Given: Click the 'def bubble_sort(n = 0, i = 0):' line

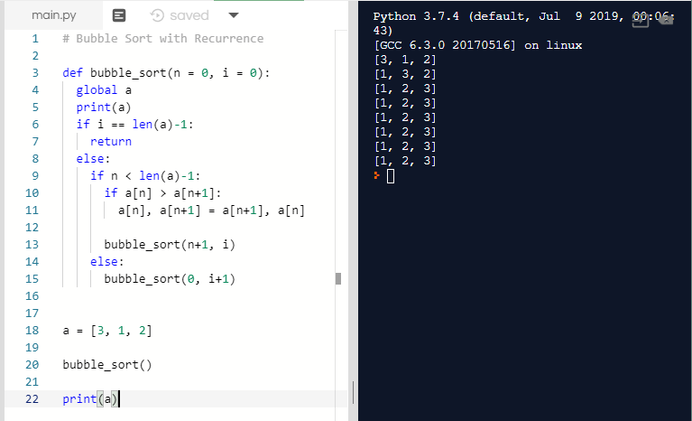Looking at the screenshot, I should [166, 73].
